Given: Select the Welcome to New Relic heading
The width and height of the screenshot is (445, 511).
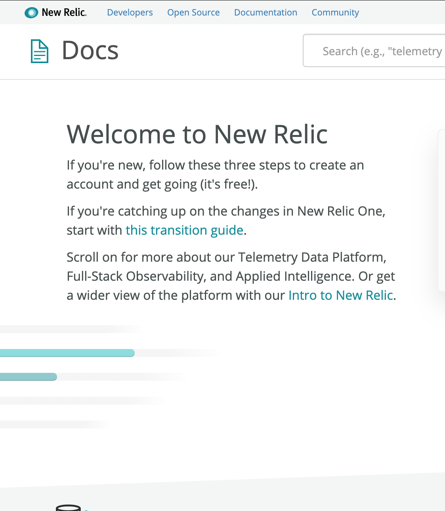Looking at the screenshot, I should pyautogui.click(x=197, y=134).
